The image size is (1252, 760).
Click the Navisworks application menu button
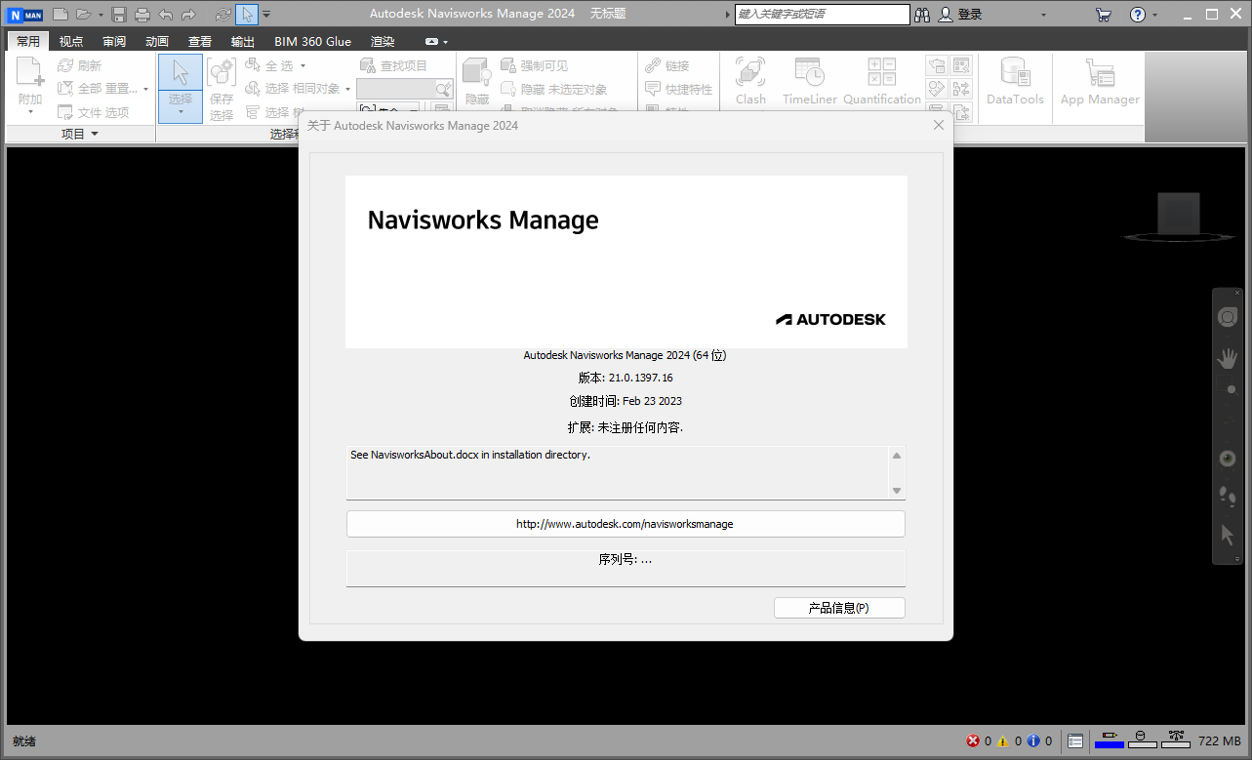tap(24, 15)
